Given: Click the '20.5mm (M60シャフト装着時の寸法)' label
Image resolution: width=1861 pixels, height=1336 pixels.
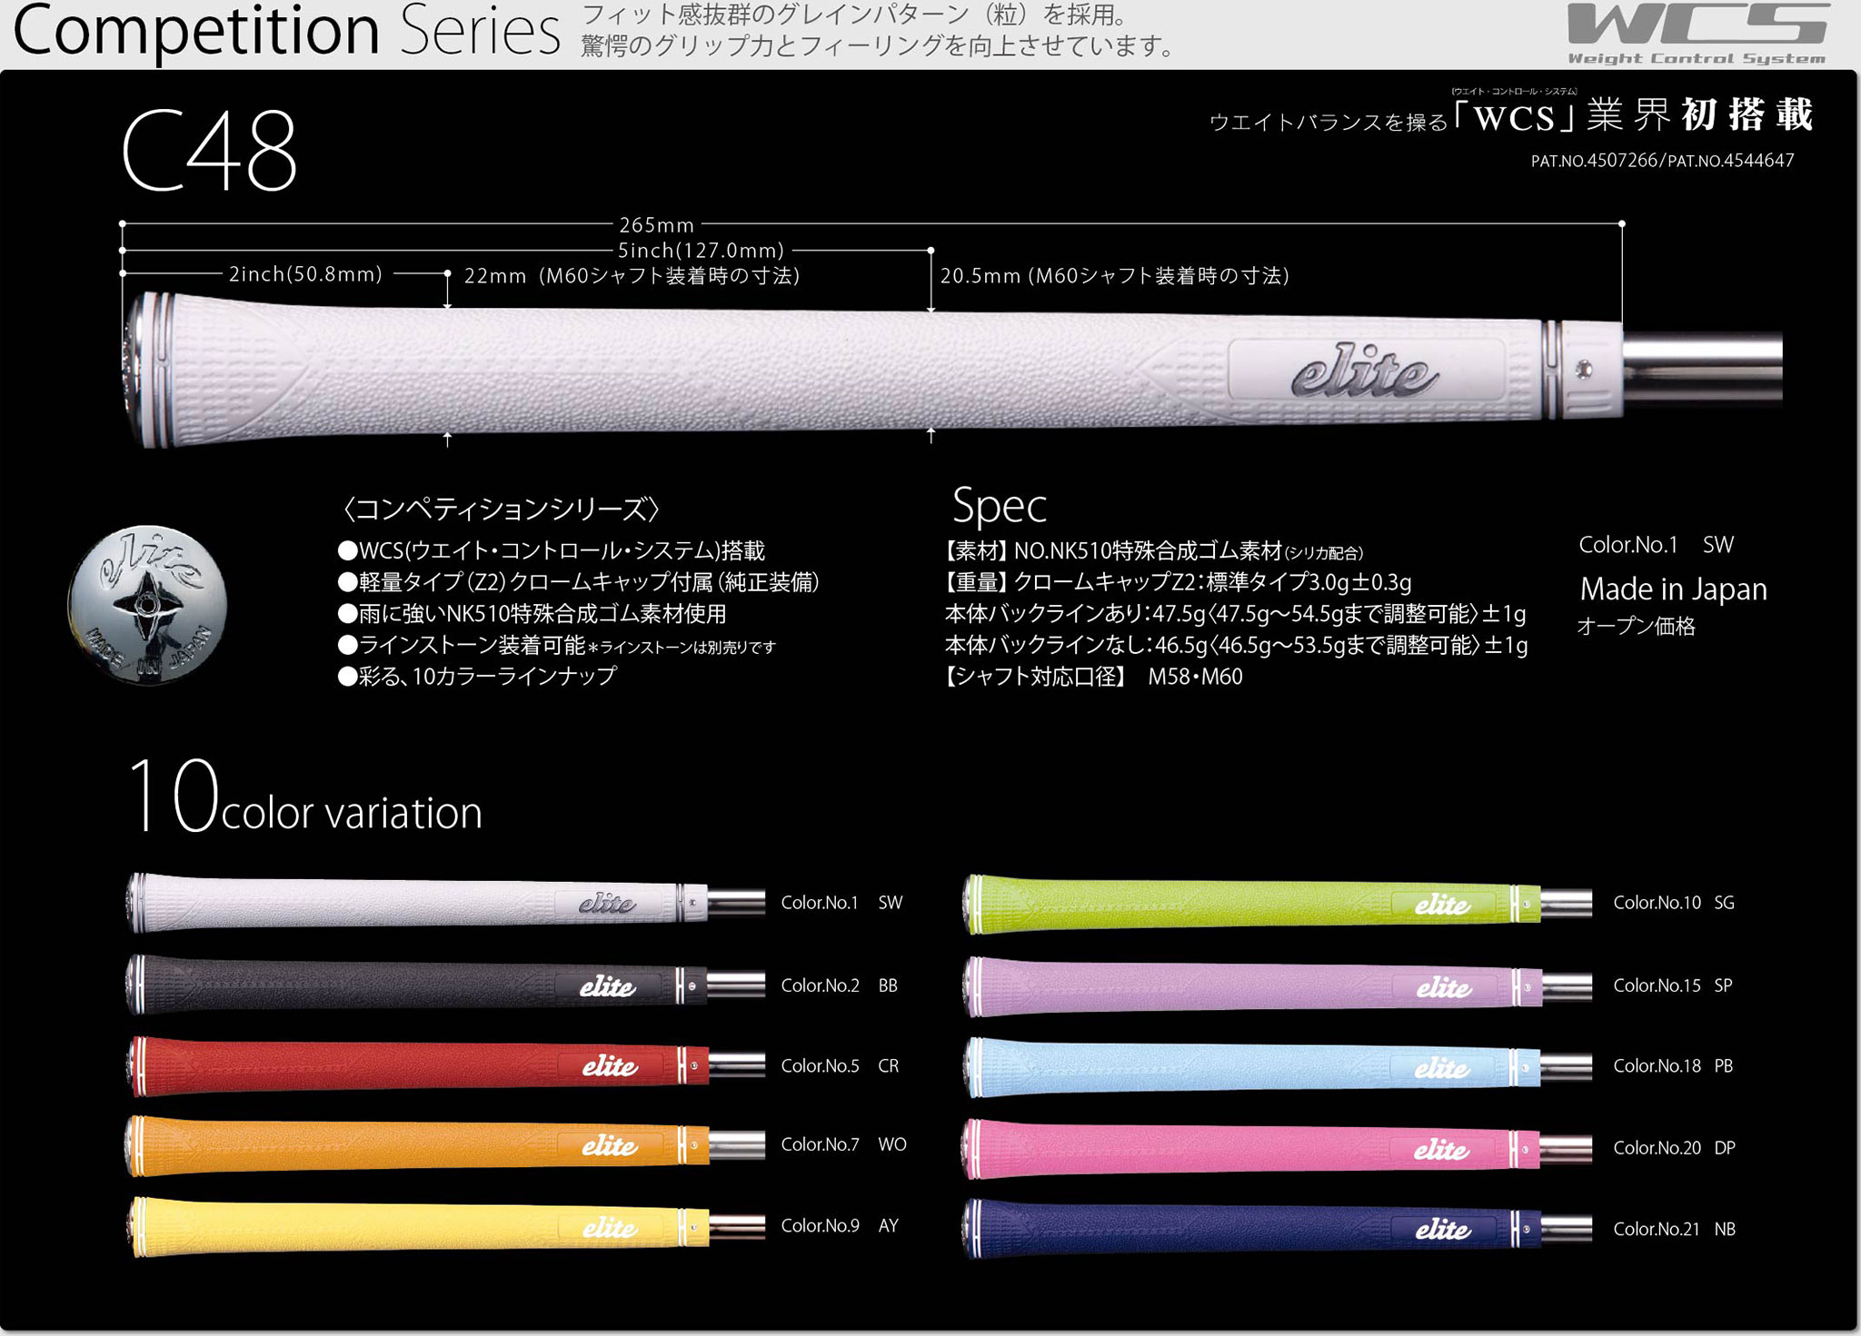Looking at the screenshot, I should point(1114,275).
